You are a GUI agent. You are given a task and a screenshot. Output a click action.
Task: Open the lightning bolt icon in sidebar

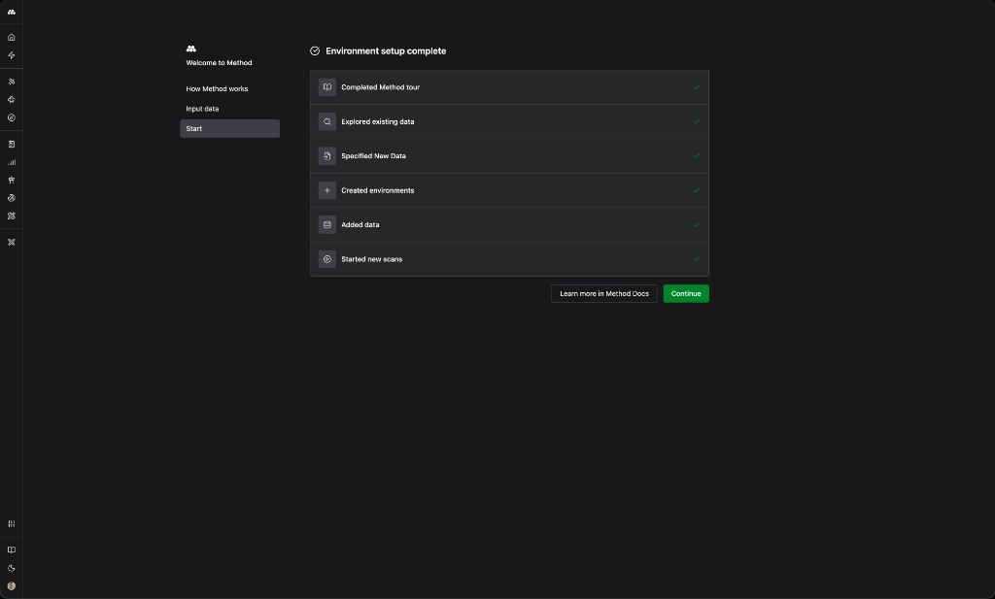tap(12, 55)
